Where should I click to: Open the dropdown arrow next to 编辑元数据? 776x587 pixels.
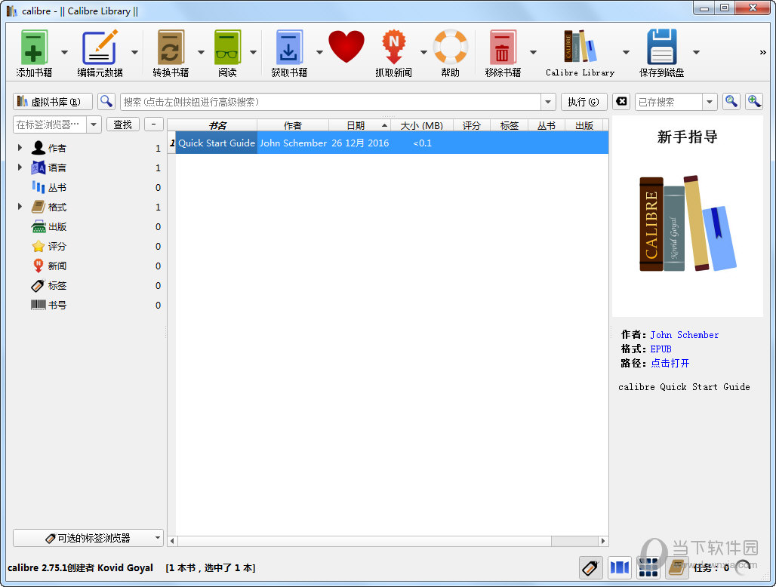[x=134, y=52]
